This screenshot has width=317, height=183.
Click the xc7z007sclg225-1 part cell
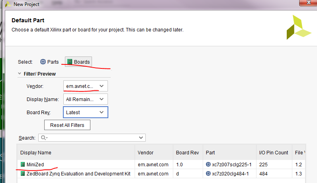(x=229, y=164)
